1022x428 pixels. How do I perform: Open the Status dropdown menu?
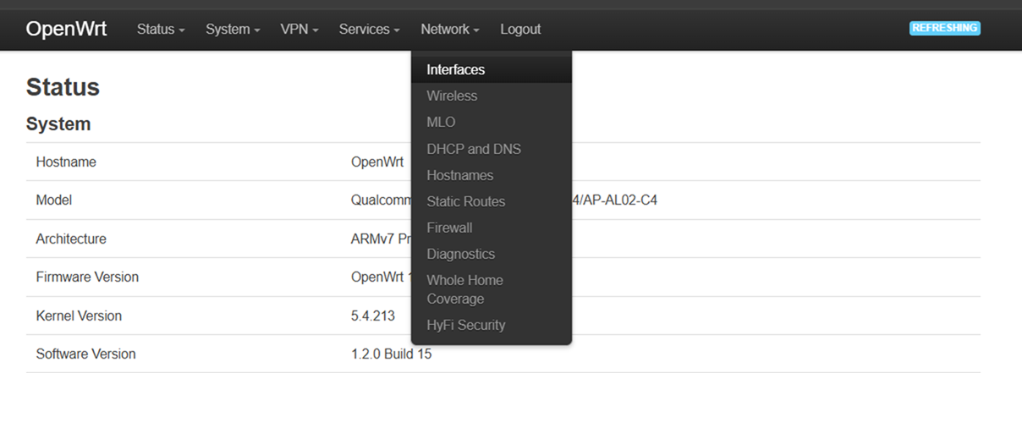click(x=161, y=29)
